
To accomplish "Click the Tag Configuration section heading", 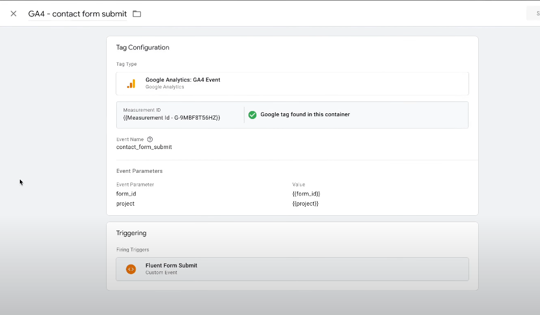I will (x=143, y=48).
